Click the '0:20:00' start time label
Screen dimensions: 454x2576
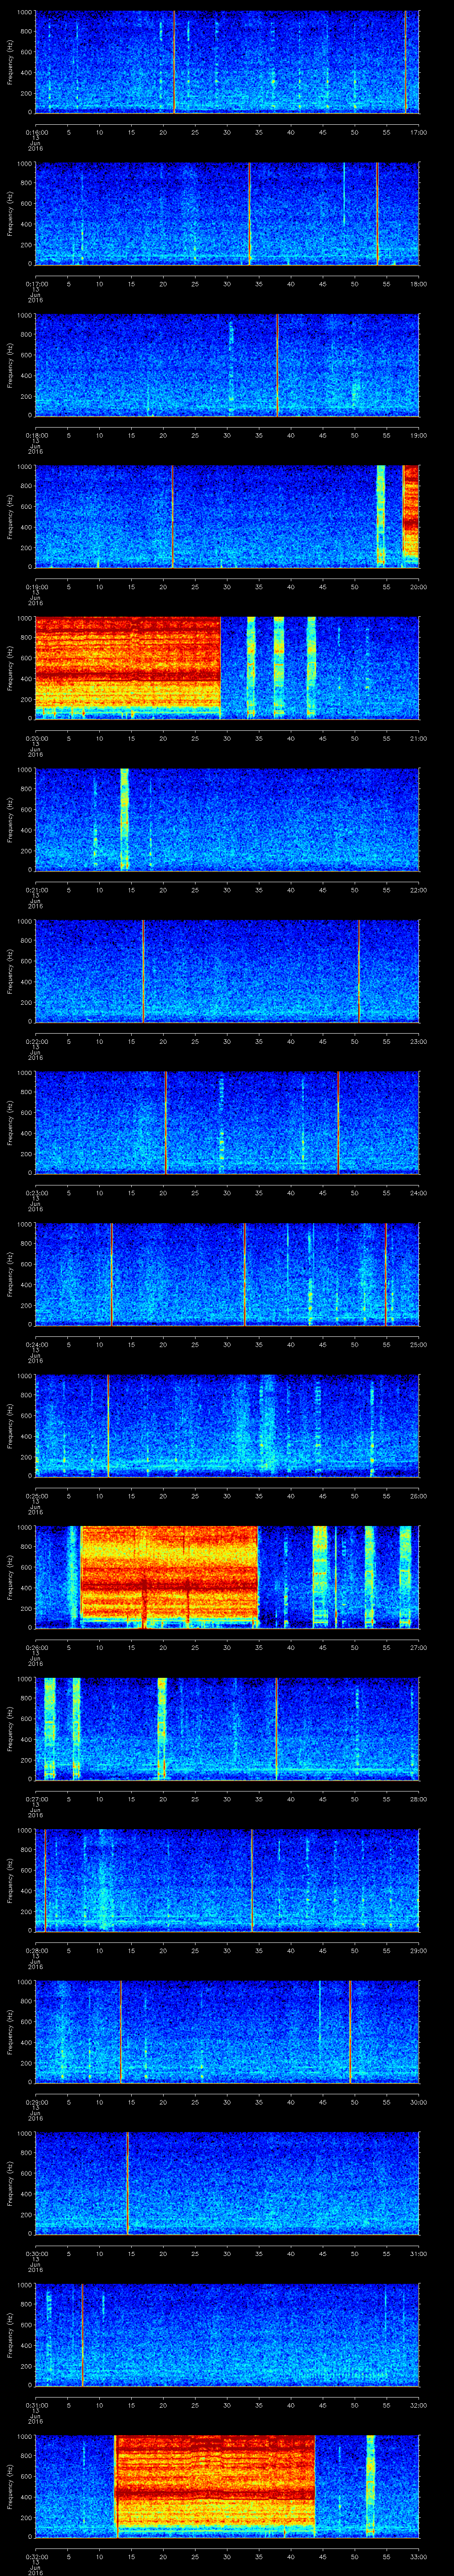pyautogui.click(x=36, y=738)
